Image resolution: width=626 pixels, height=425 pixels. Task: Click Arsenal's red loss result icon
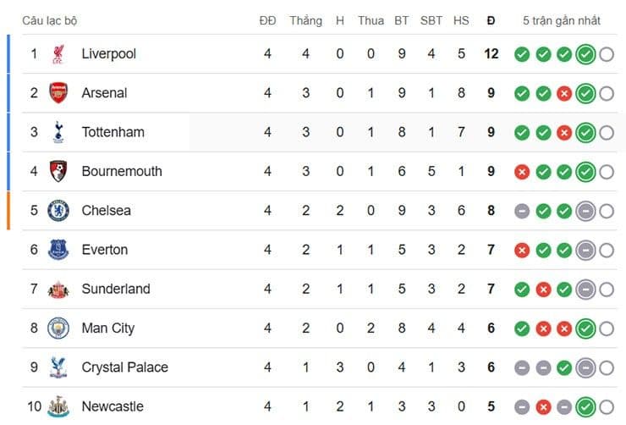coord(564,93)
